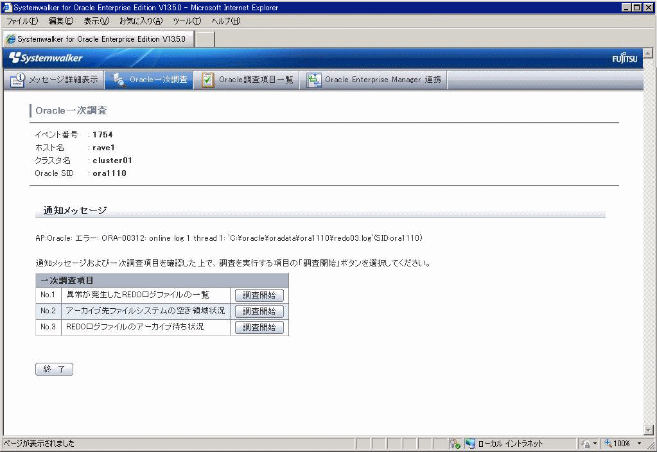Click the security status icon in status bar
Image resolution: width=657 pixels, height=452 pixels.
click(455, 443)
